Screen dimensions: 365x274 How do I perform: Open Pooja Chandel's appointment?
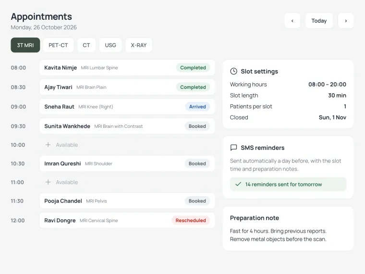(x=127, y=201)
